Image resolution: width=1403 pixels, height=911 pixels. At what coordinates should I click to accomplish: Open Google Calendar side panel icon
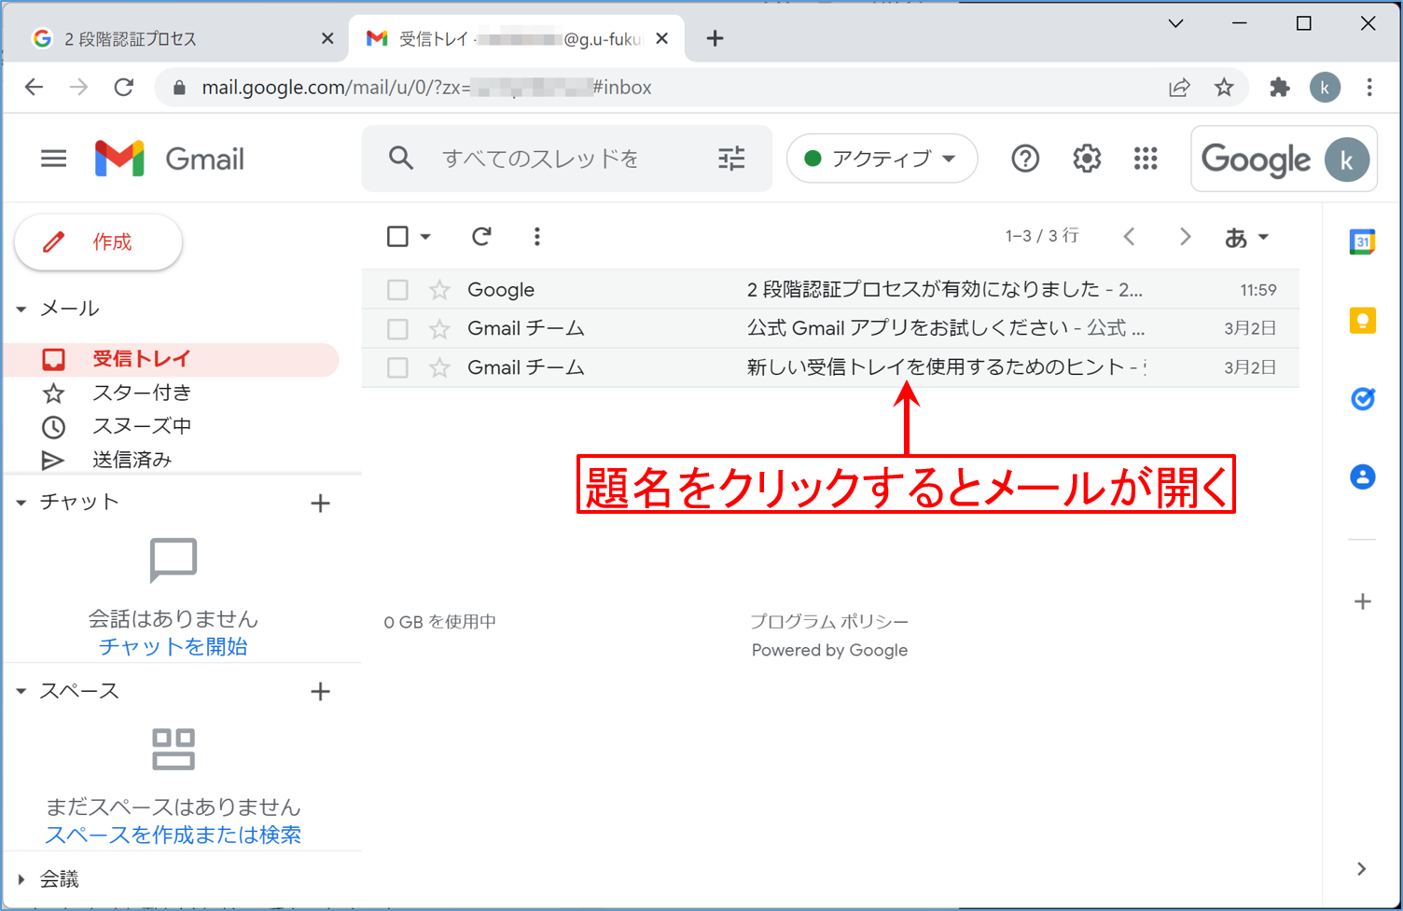coord(1363,242)
